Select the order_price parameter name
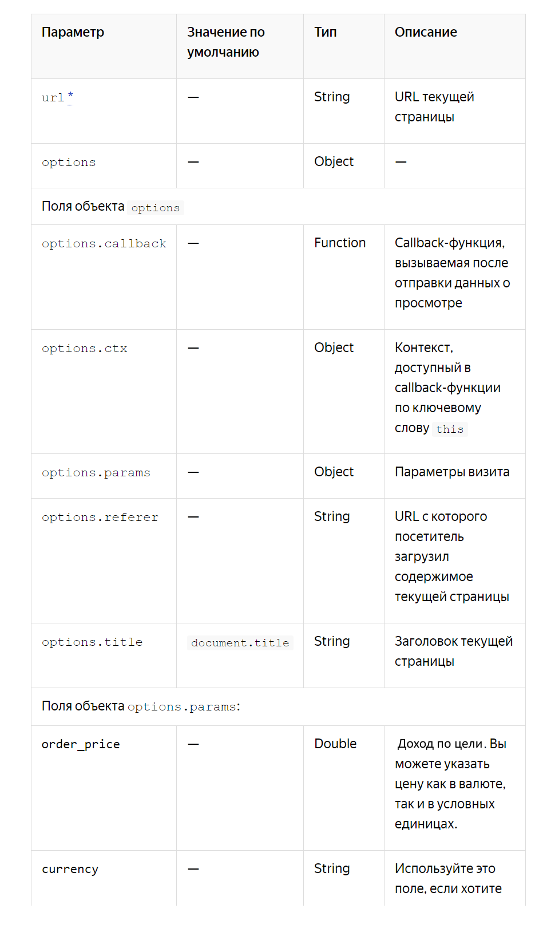The width and height of the screenshot is (543, 928). 81,744
